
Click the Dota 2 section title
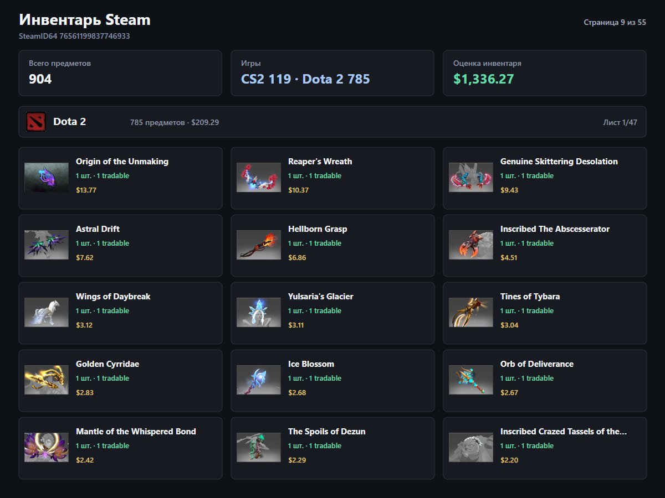pyautogui.click(x=69, y=122)
